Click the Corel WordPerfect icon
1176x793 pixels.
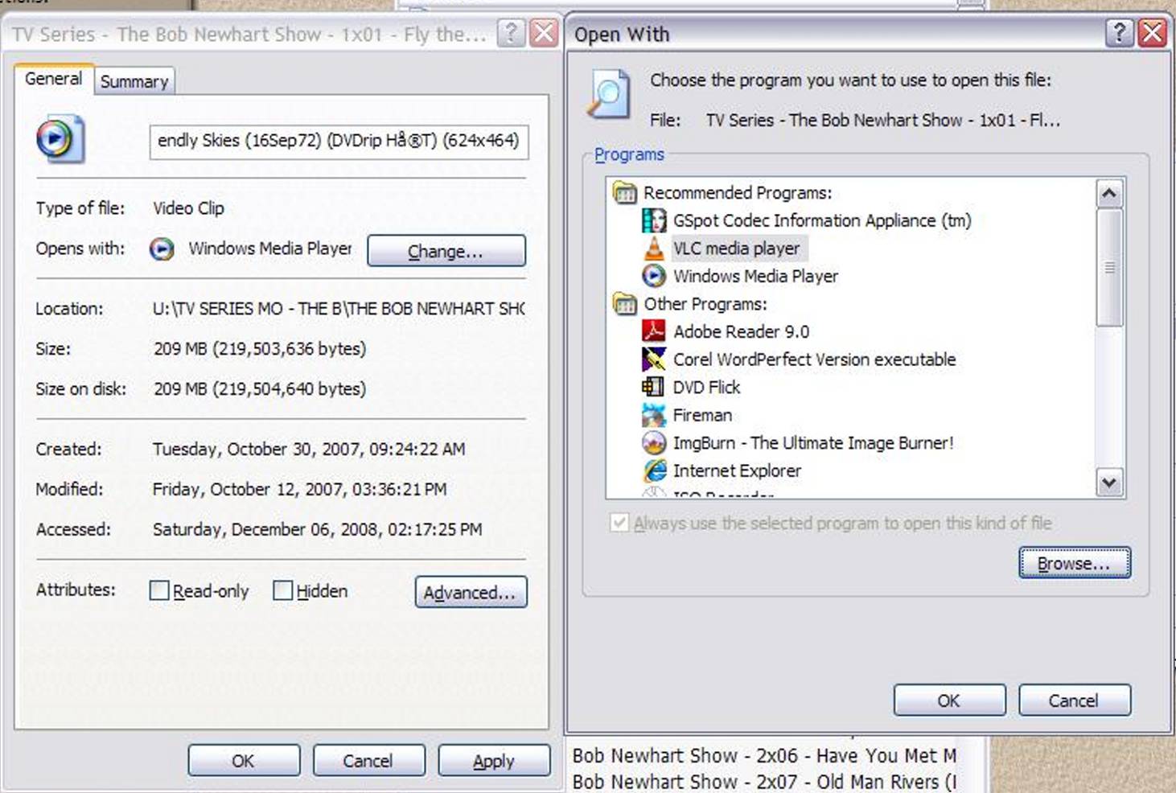click(654, 360)
